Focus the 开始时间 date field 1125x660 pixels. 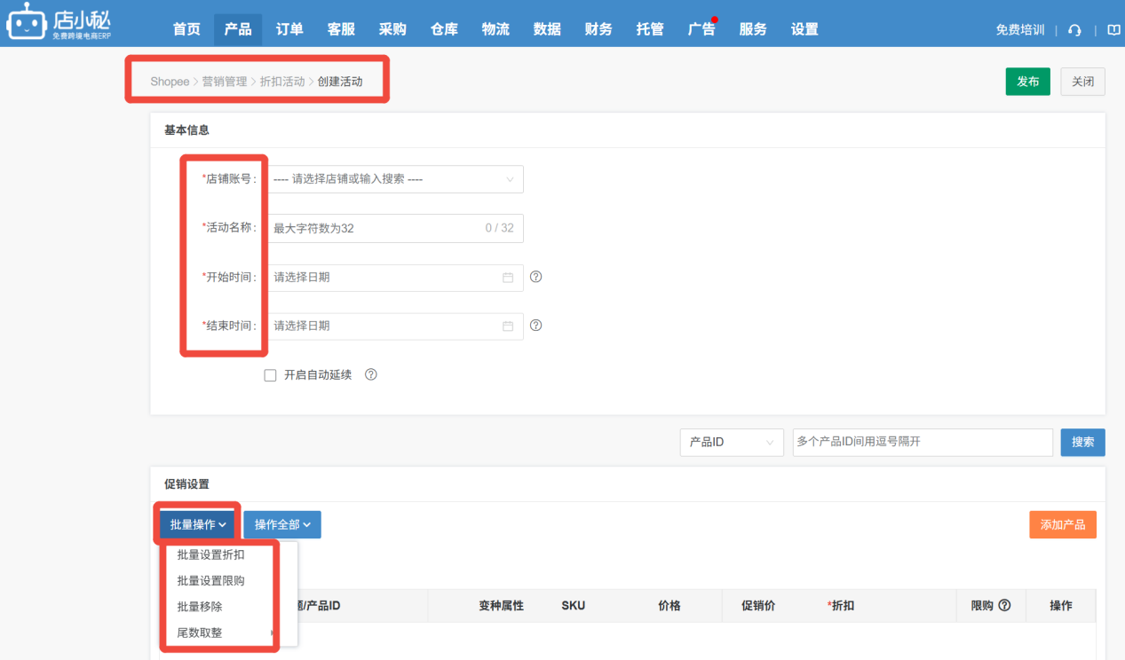point(395,278)
